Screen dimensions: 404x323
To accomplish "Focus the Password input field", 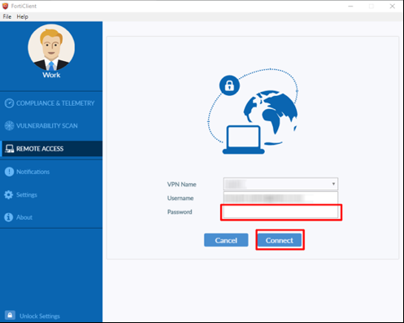I will [281, 212].
